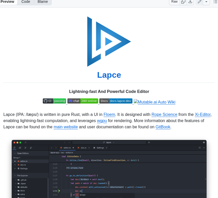Follow the wgpu link

[x=102, y=121]
